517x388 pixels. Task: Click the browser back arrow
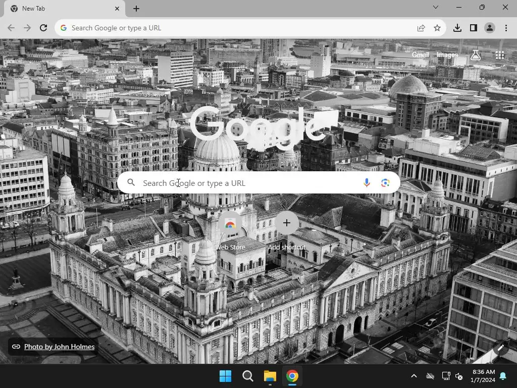11,28
